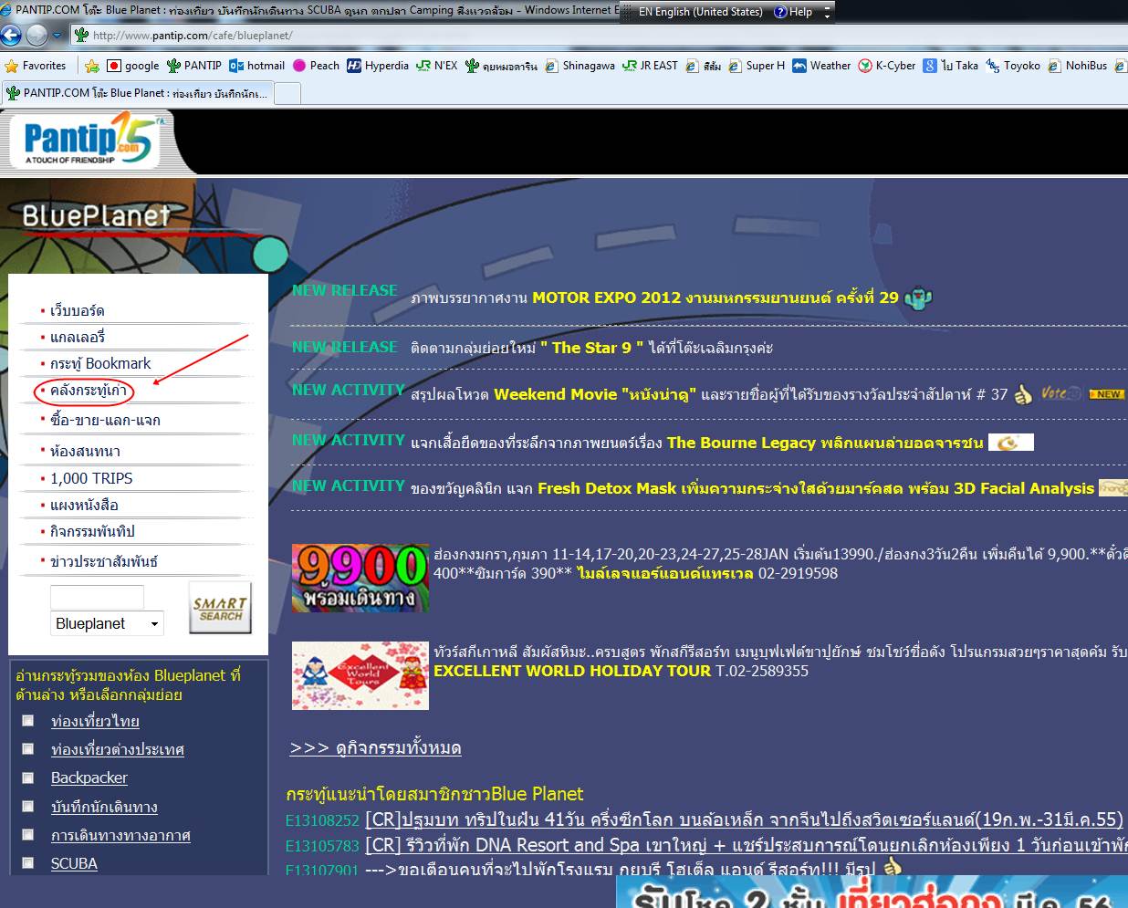Open the กิจกรรมพันทิป menu link
Screen dimensions: 1128x908
(92, 531)
